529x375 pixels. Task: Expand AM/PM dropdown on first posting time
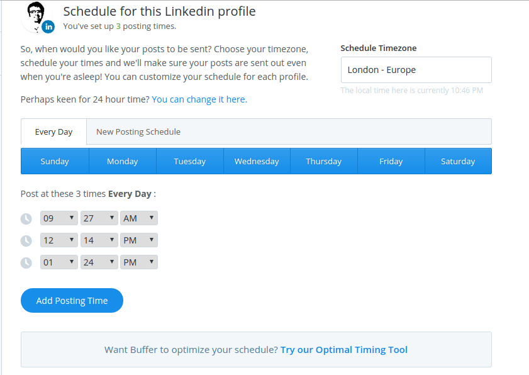coord(140,218)
